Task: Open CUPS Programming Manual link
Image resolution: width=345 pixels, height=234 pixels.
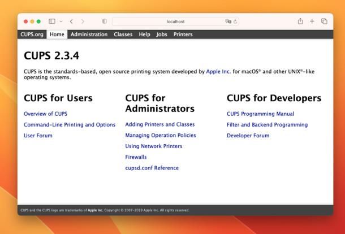Action: [x=261, y=114]
